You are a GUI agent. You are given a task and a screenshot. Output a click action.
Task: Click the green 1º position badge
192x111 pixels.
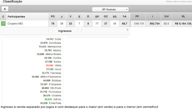point(3,24)
